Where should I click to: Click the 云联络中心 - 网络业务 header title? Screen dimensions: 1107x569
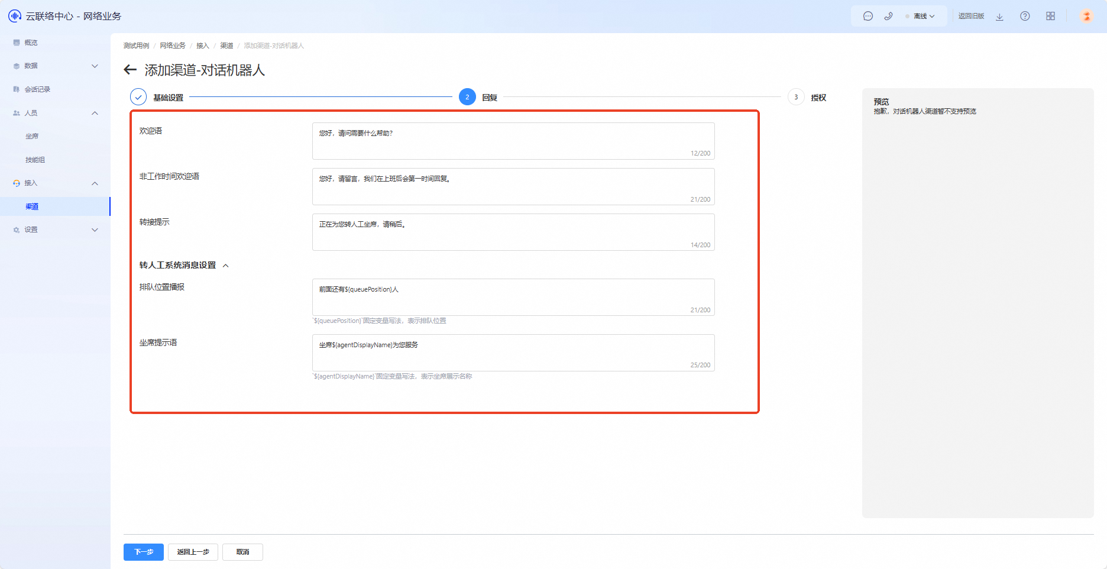coord(73,16)
